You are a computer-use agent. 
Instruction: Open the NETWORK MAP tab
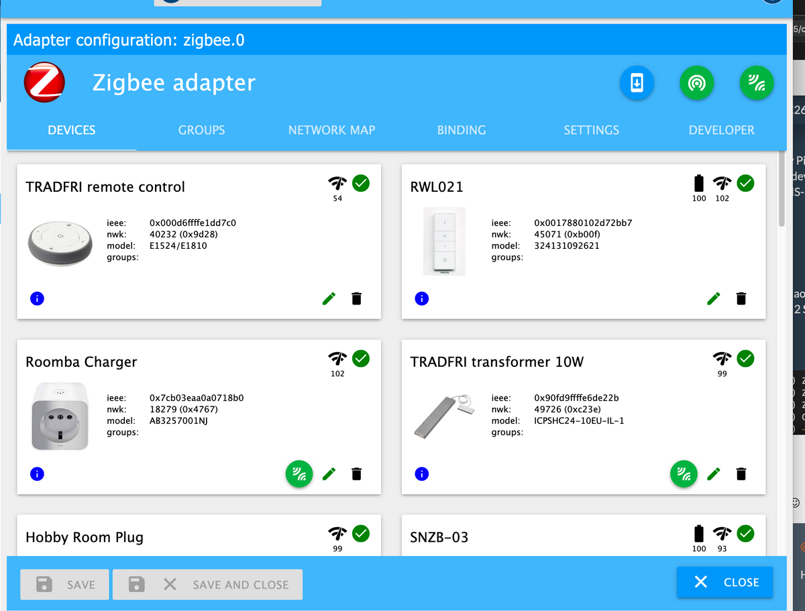pos(331,130)
